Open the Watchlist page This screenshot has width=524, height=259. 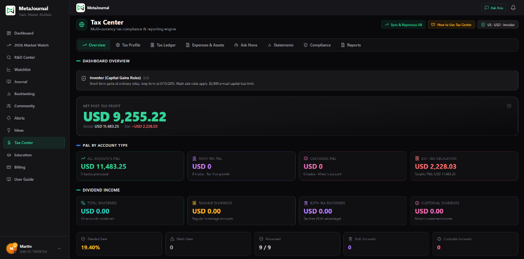[34, 70]
